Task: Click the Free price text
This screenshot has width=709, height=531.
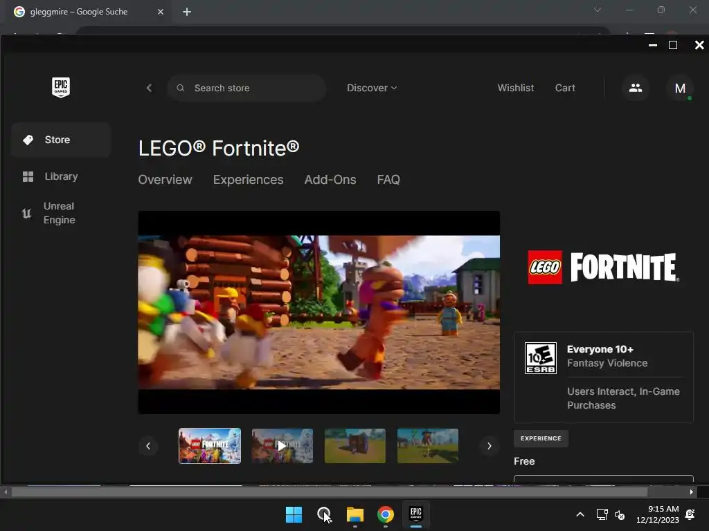Action: [x=524, y=461]
